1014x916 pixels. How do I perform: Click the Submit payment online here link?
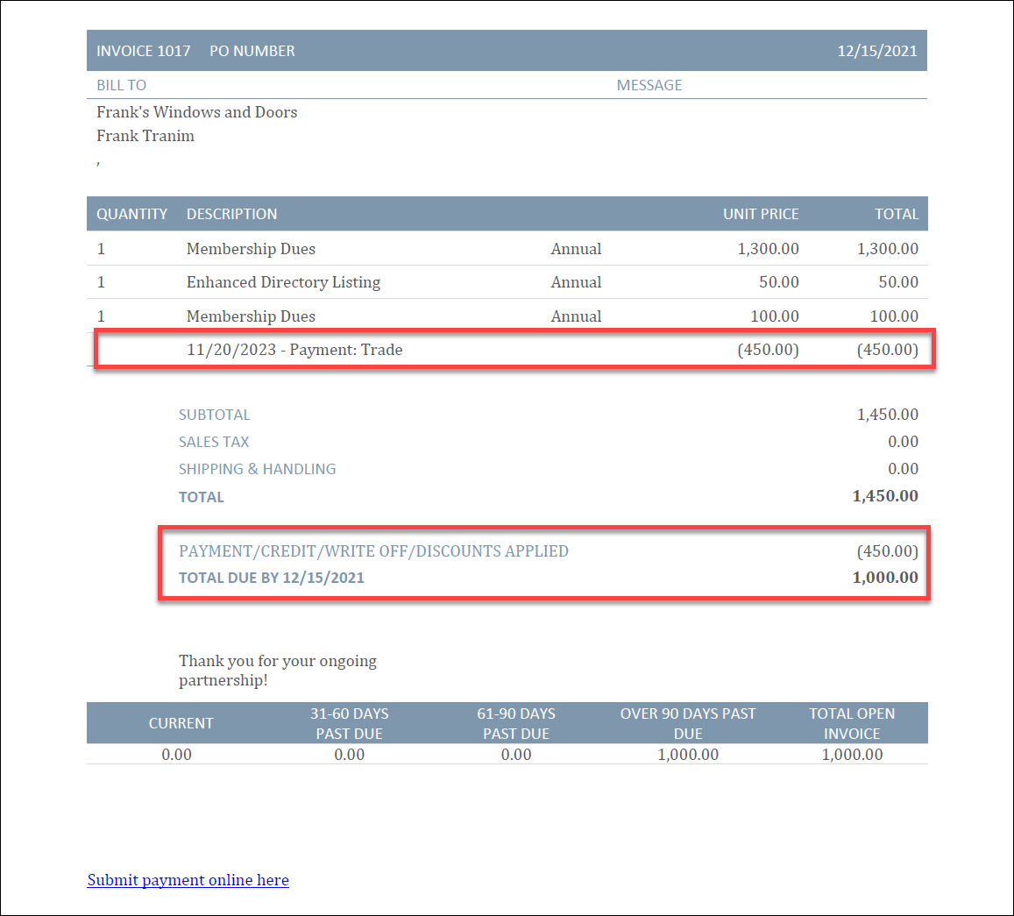[188, 880]
